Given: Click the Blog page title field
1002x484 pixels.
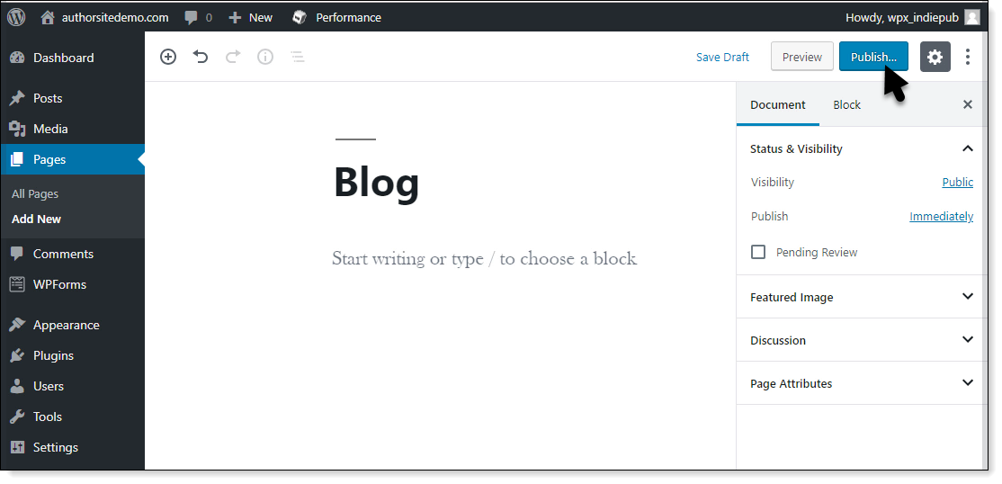Looking at the screenshot, I should [377, 183].
